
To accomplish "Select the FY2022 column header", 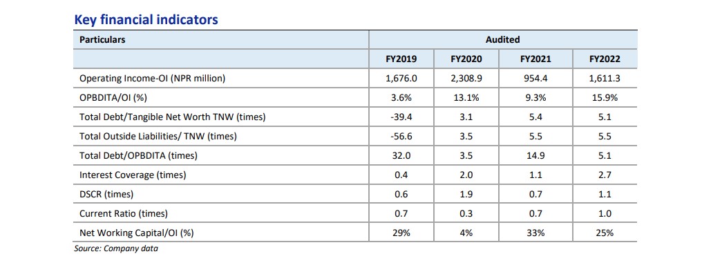I will click(x=605, y=59).
